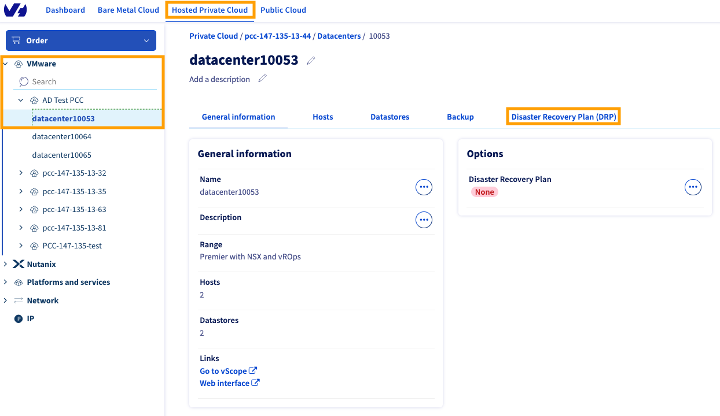This screenshot has height=416, width=720.
Task: Open the Web interface link
Action: click(225, 383)
